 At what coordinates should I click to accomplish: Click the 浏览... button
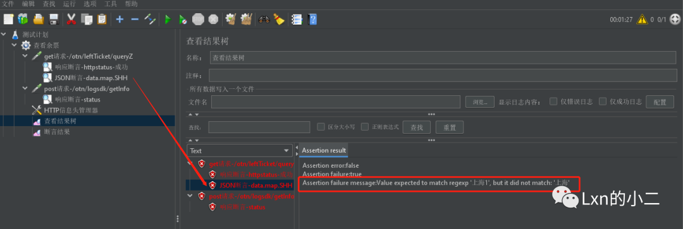[479, 102]
